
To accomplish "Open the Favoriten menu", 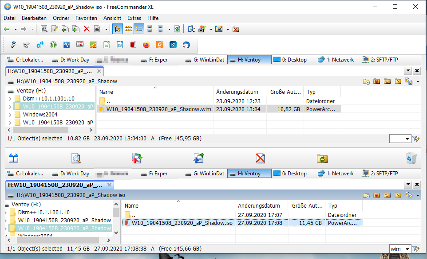I will pyautogui.click(x=86, y=18).
